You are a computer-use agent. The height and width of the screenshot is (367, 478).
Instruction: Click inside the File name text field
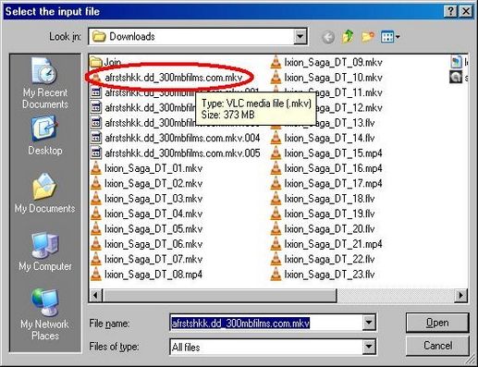click(266, 323)
